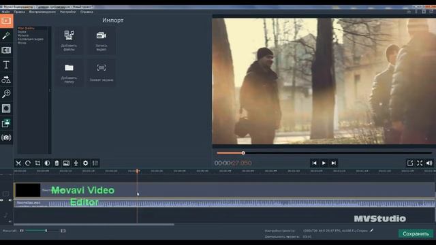Open the equalizer sliders icon

(x=95, y=163)
